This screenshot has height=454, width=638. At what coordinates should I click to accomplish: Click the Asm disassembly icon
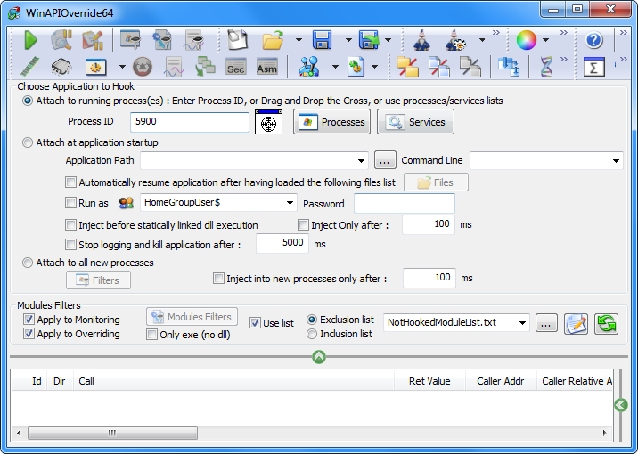[x=267, y=67]
